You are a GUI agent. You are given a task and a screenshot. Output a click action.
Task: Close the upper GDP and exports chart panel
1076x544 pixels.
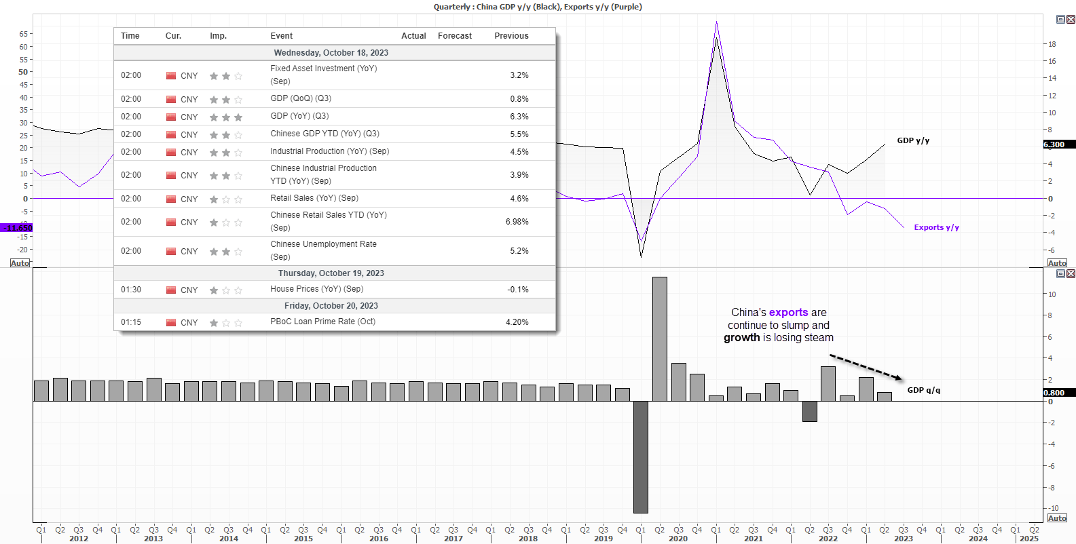coord(1071,19)
